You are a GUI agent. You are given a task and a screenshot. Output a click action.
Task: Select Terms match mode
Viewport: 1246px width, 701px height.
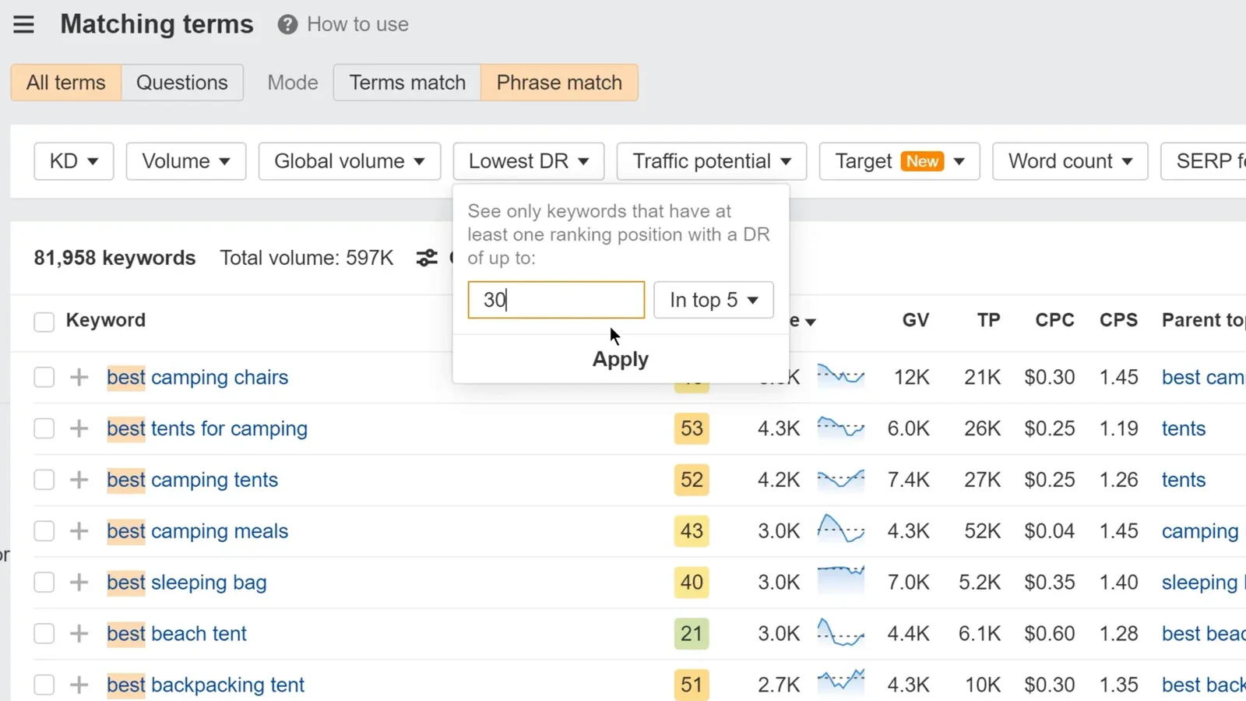point(407,83)
